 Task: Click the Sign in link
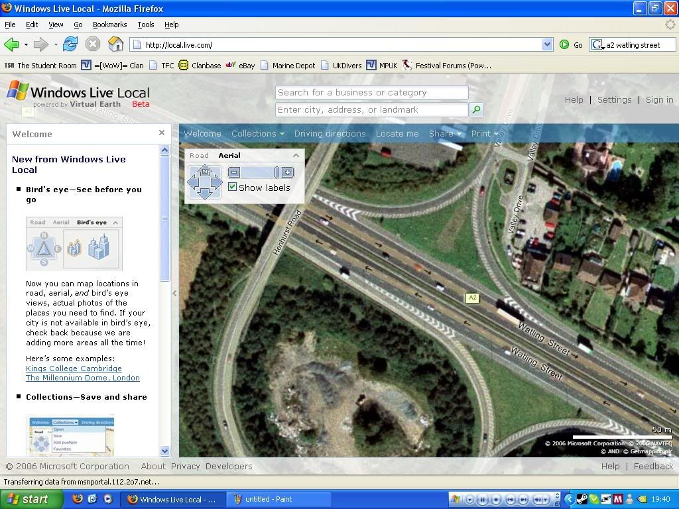coord(660,99)
